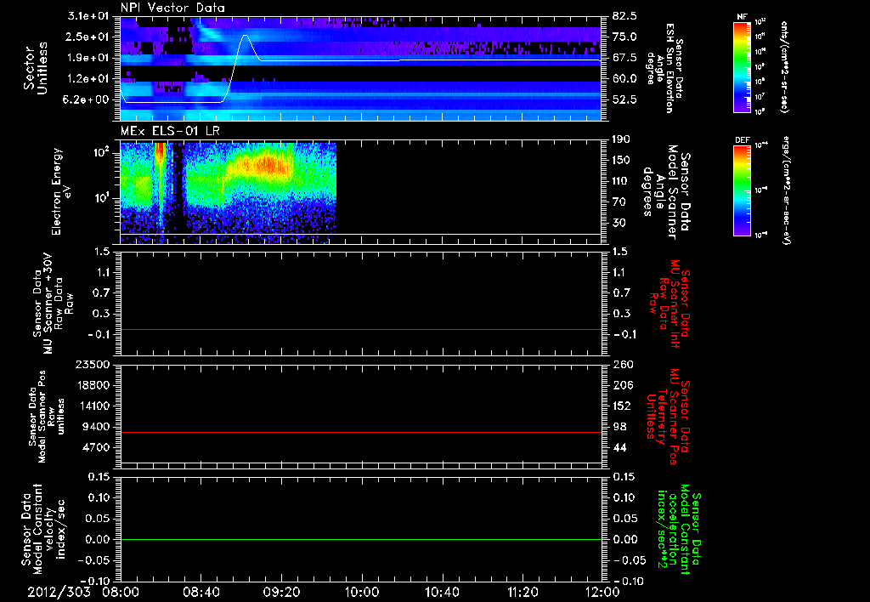Click the 260 telemetry tick label
The height and width of the screenshot is (602, 870).
click(x=622, y=364)
